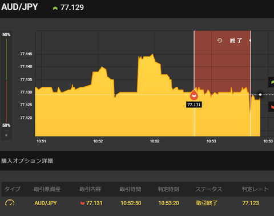Click the ステータス column header
The width and height of the screenshot is (274, 216).
tap(209, 189)
